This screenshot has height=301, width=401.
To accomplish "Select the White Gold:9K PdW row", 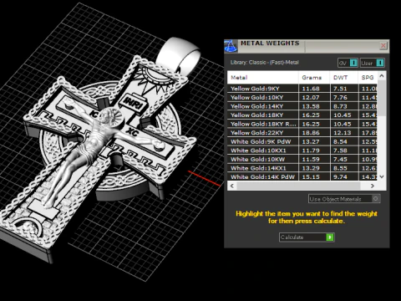I will (302, 141).
